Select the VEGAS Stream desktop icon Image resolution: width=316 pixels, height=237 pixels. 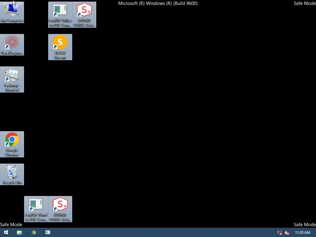coord(60,47)
